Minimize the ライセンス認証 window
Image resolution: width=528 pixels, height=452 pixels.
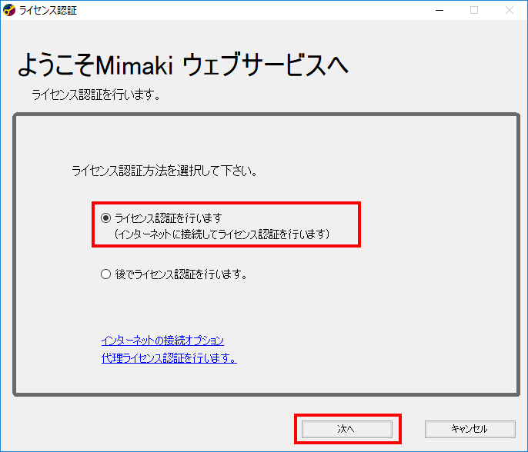(x=439, y=10)
